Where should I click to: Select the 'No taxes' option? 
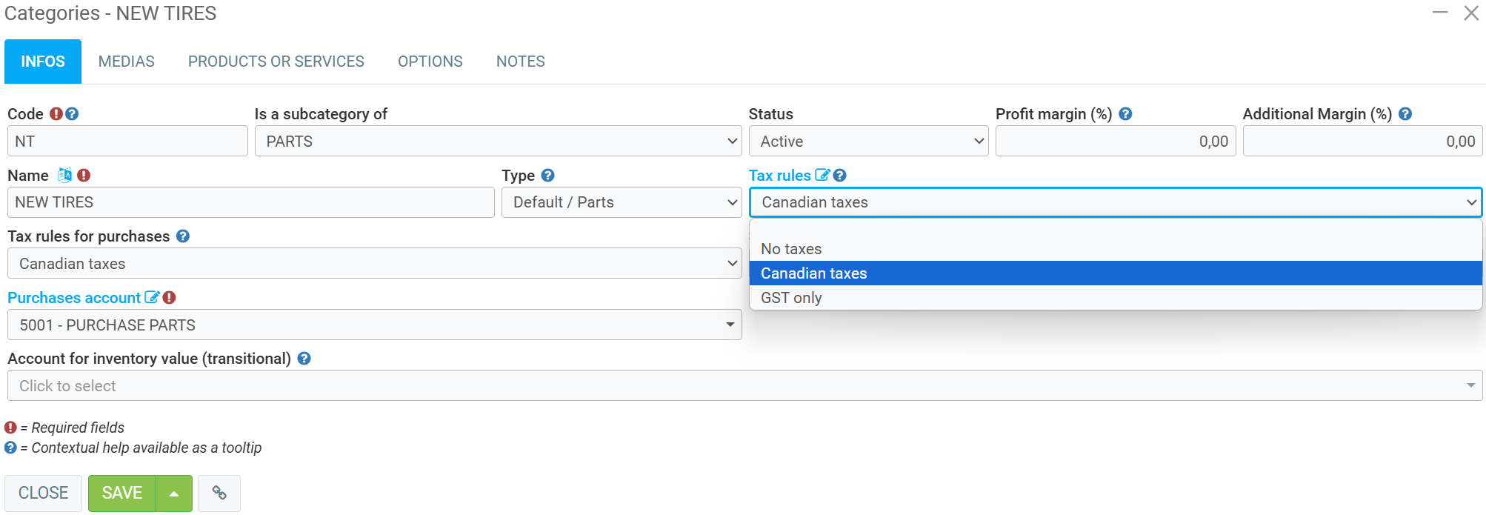(x=791, y=249)
